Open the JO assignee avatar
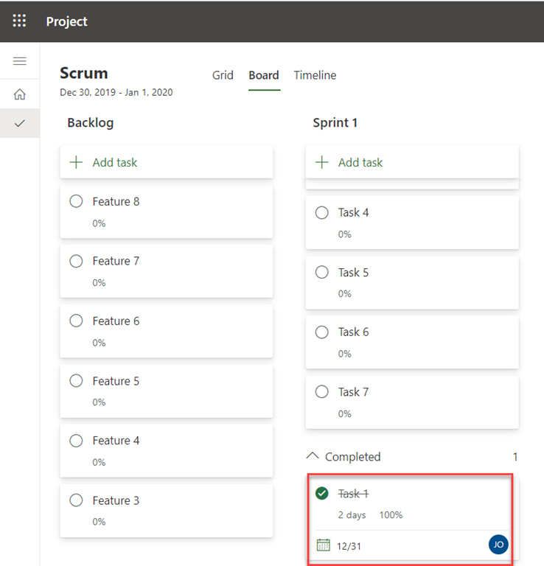 click(498, 545)
